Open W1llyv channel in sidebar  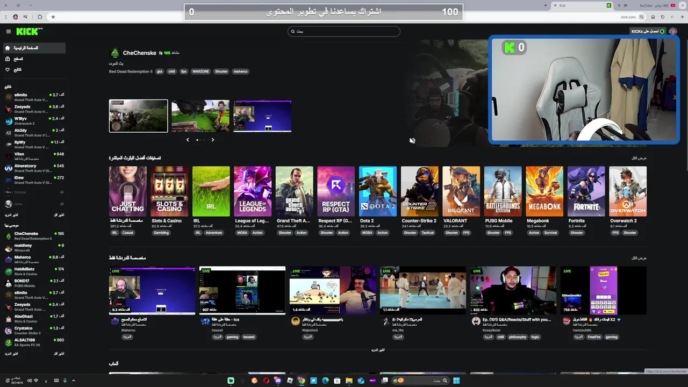pos(33,120)
